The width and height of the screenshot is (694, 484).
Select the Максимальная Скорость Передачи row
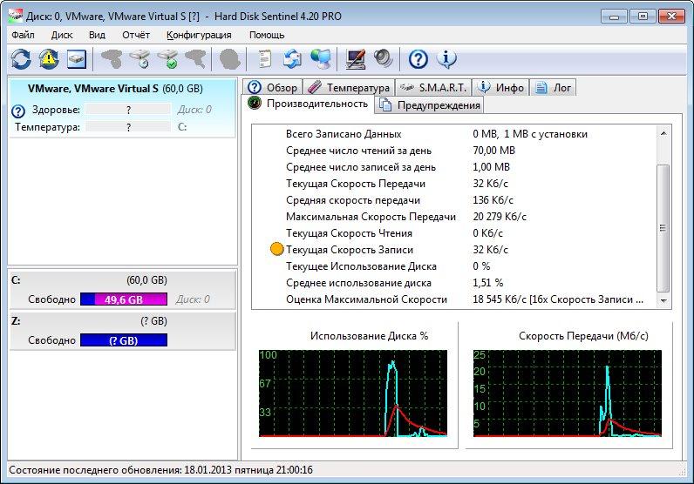coord(455,217)
